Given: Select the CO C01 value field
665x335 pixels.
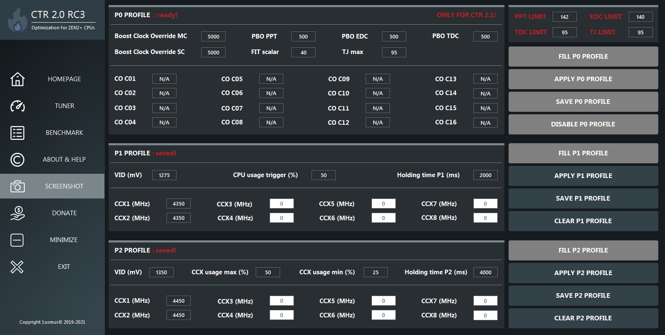Looking at the screenshot, I should coord(164,79).
